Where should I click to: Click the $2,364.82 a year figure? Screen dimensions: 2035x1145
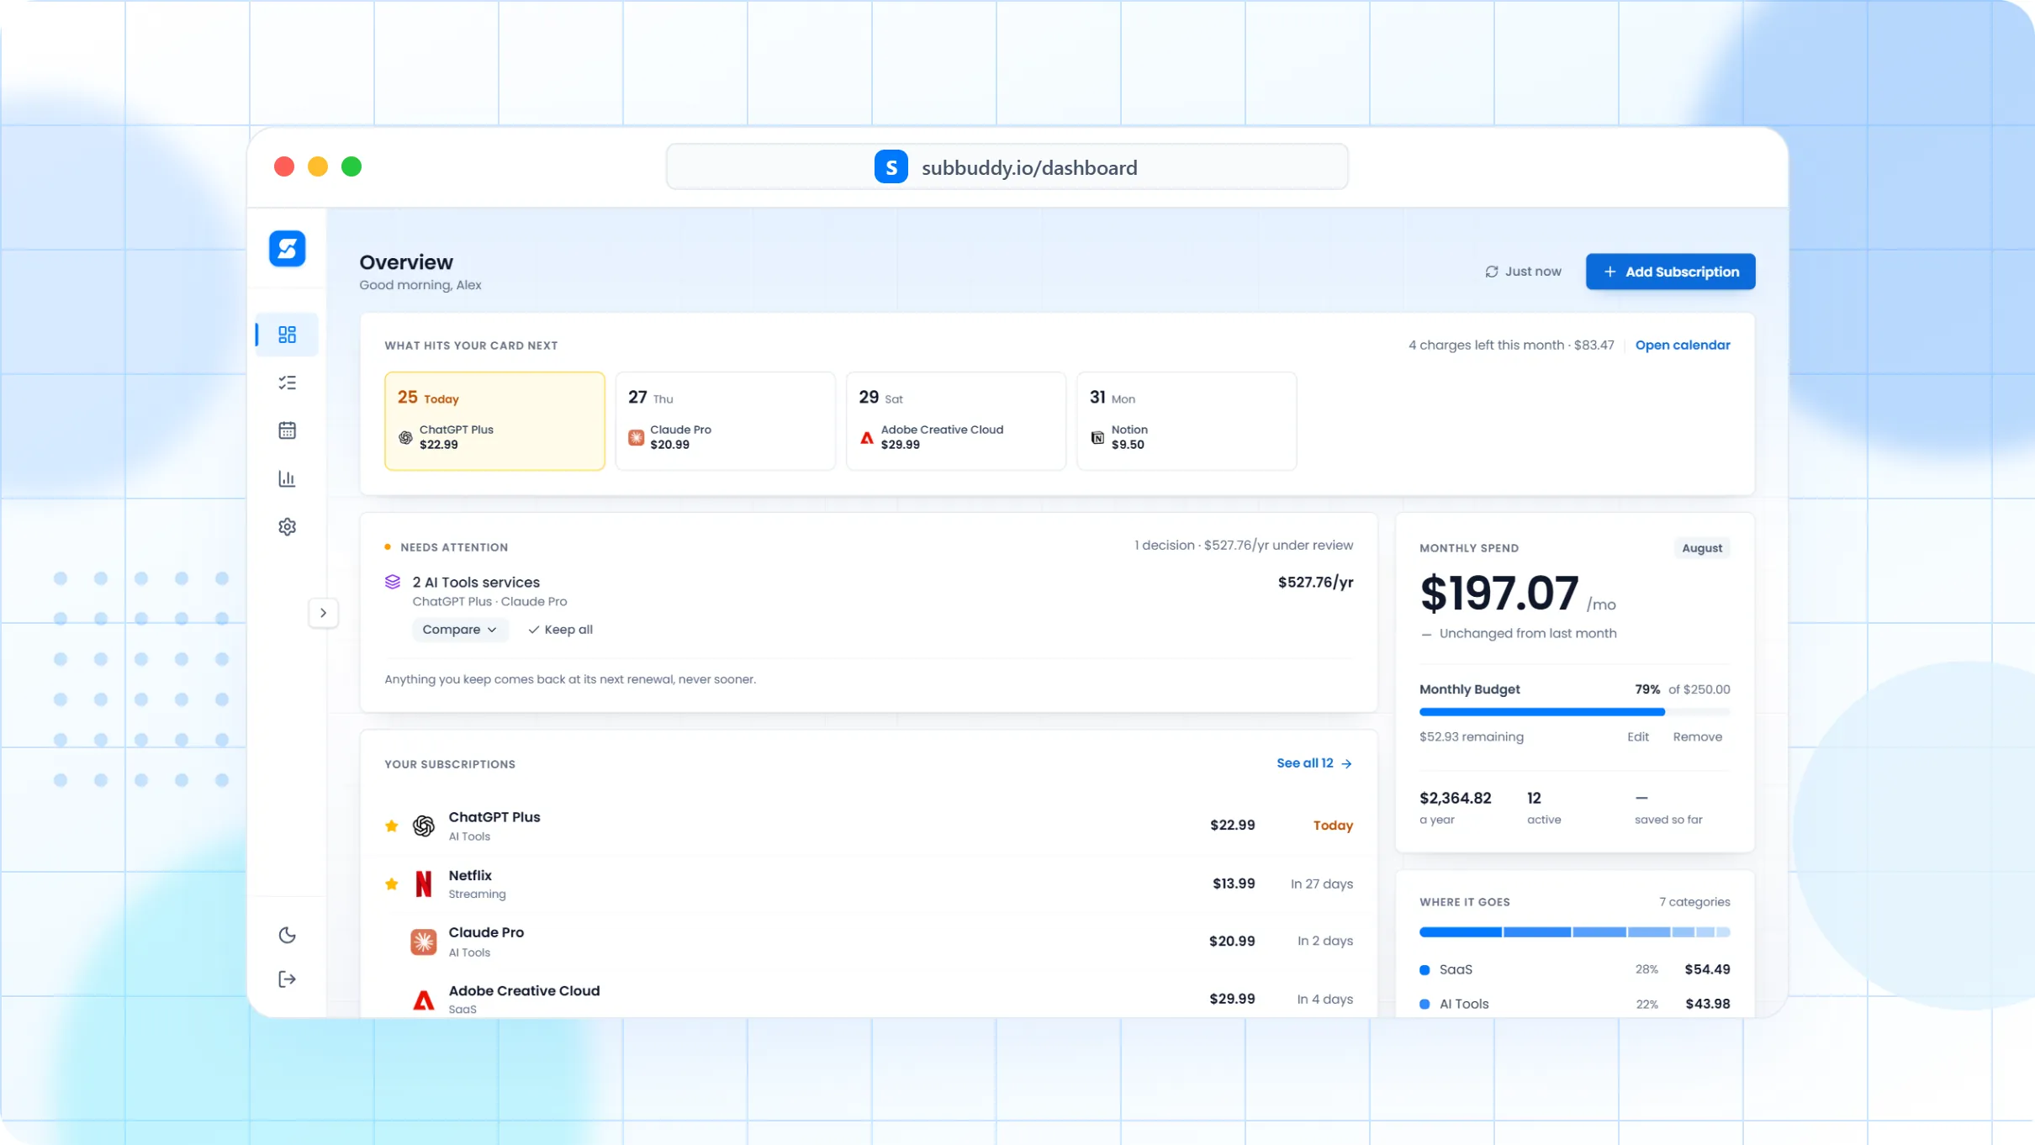tap(1455, 798)
